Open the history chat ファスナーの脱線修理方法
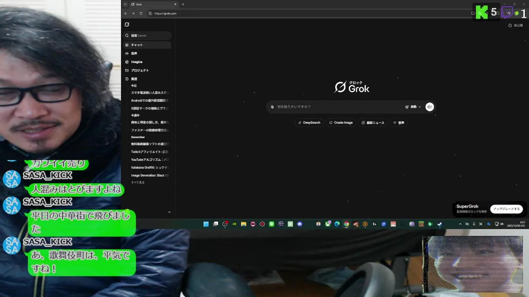Viewport: 529px width, 297px height. click(x=150, y=130)
